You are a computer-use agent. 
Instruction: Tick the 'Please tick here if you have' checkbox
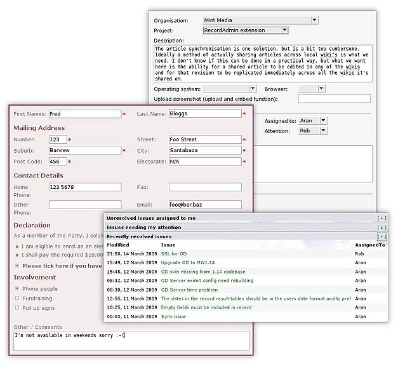click(17, 266)
